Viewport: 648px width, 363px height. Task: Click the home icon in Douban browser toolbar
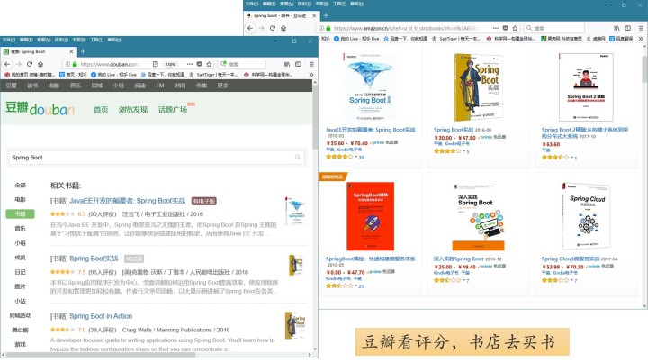tap(41, 65)
